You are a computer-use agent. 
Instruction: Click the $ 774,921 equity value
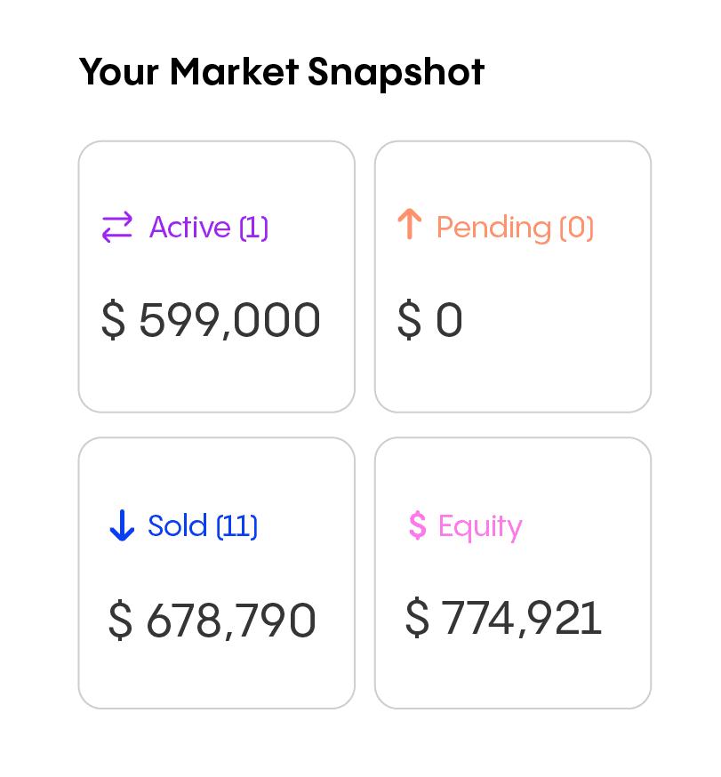click(x=503, y=618)
